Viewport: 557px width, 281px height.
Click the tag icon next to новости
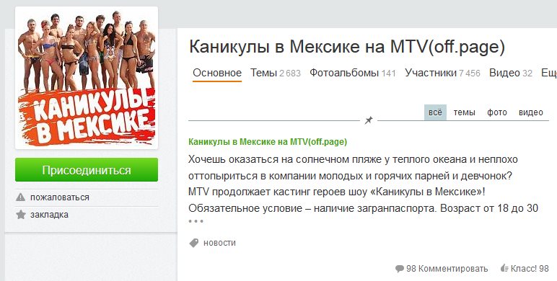[194, 243]
